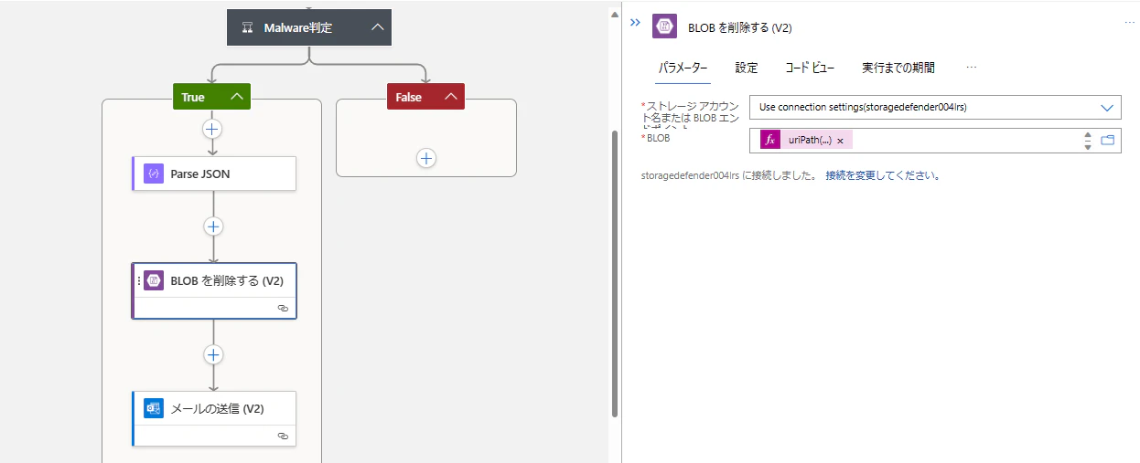Add an action below Parse JSON
The width and height of the screenshot is (1140, 463).
click(213, 226)
